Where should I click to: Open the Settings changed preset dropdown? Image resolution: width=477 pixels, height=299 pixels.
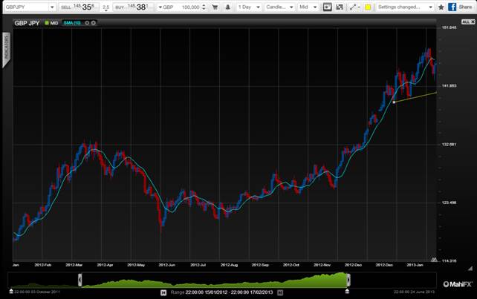(401, 7)
